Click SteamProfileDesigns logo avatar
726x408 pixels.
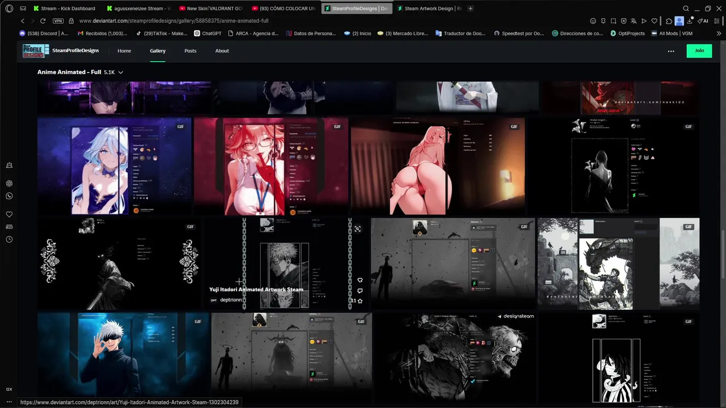point(36,50)
